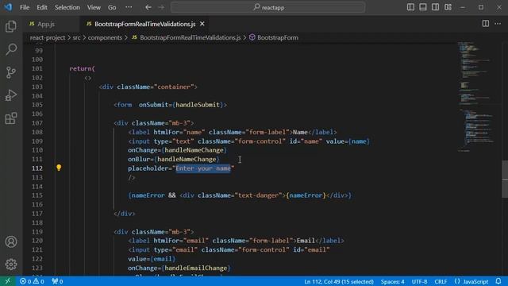Open ports forwarded indicator showing 0
This screenshot has height=286, width=508.
pos(57,281)
